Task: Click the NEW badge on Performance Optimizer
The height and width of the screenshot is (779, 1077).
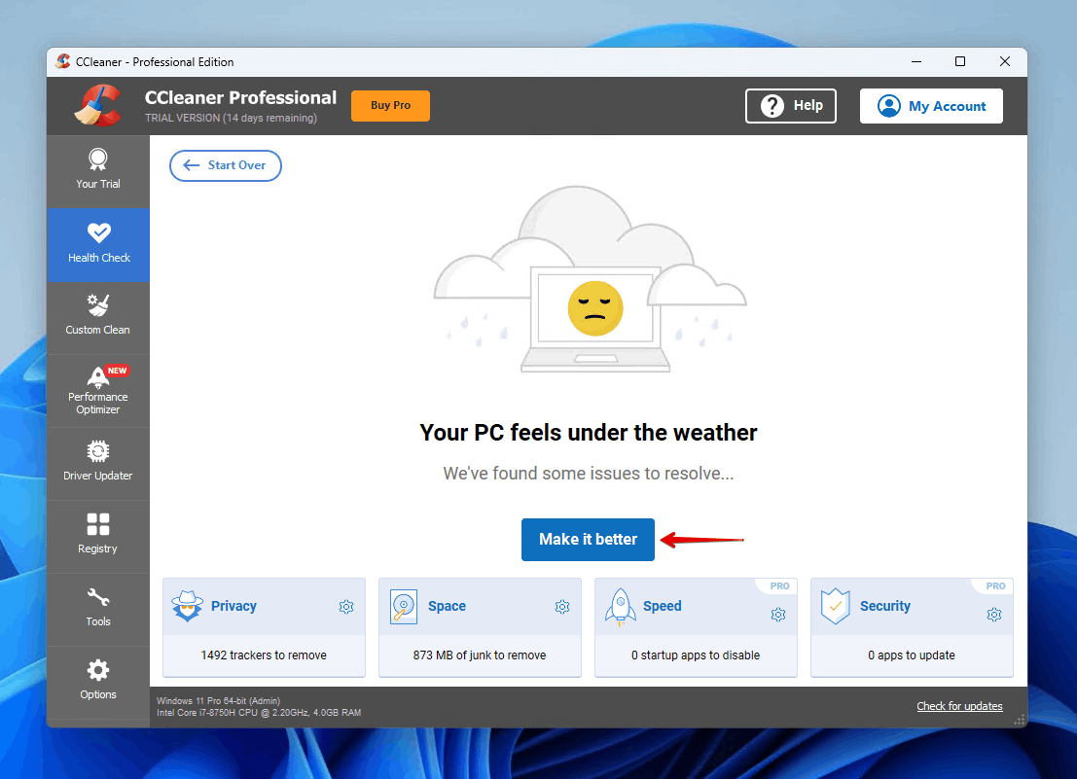Action: (x=118, y=371)
